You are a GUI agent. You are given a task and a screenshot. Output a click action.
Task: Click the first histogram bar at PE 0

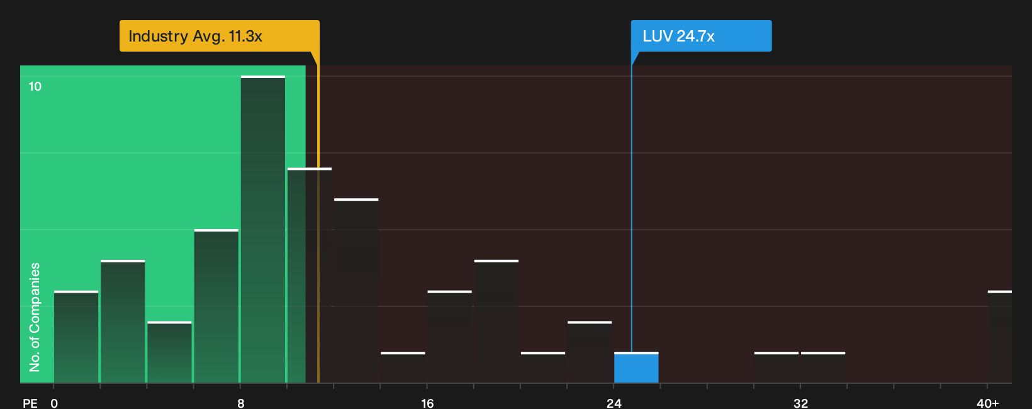(x=76, y=337)
